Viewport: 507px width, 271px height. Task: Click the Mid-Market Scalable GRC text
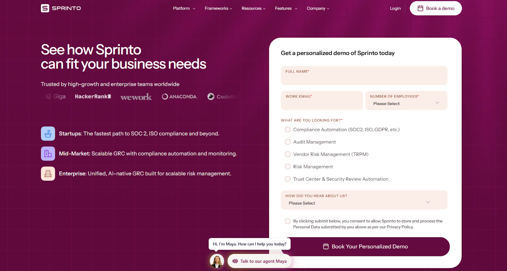[148, 154]
